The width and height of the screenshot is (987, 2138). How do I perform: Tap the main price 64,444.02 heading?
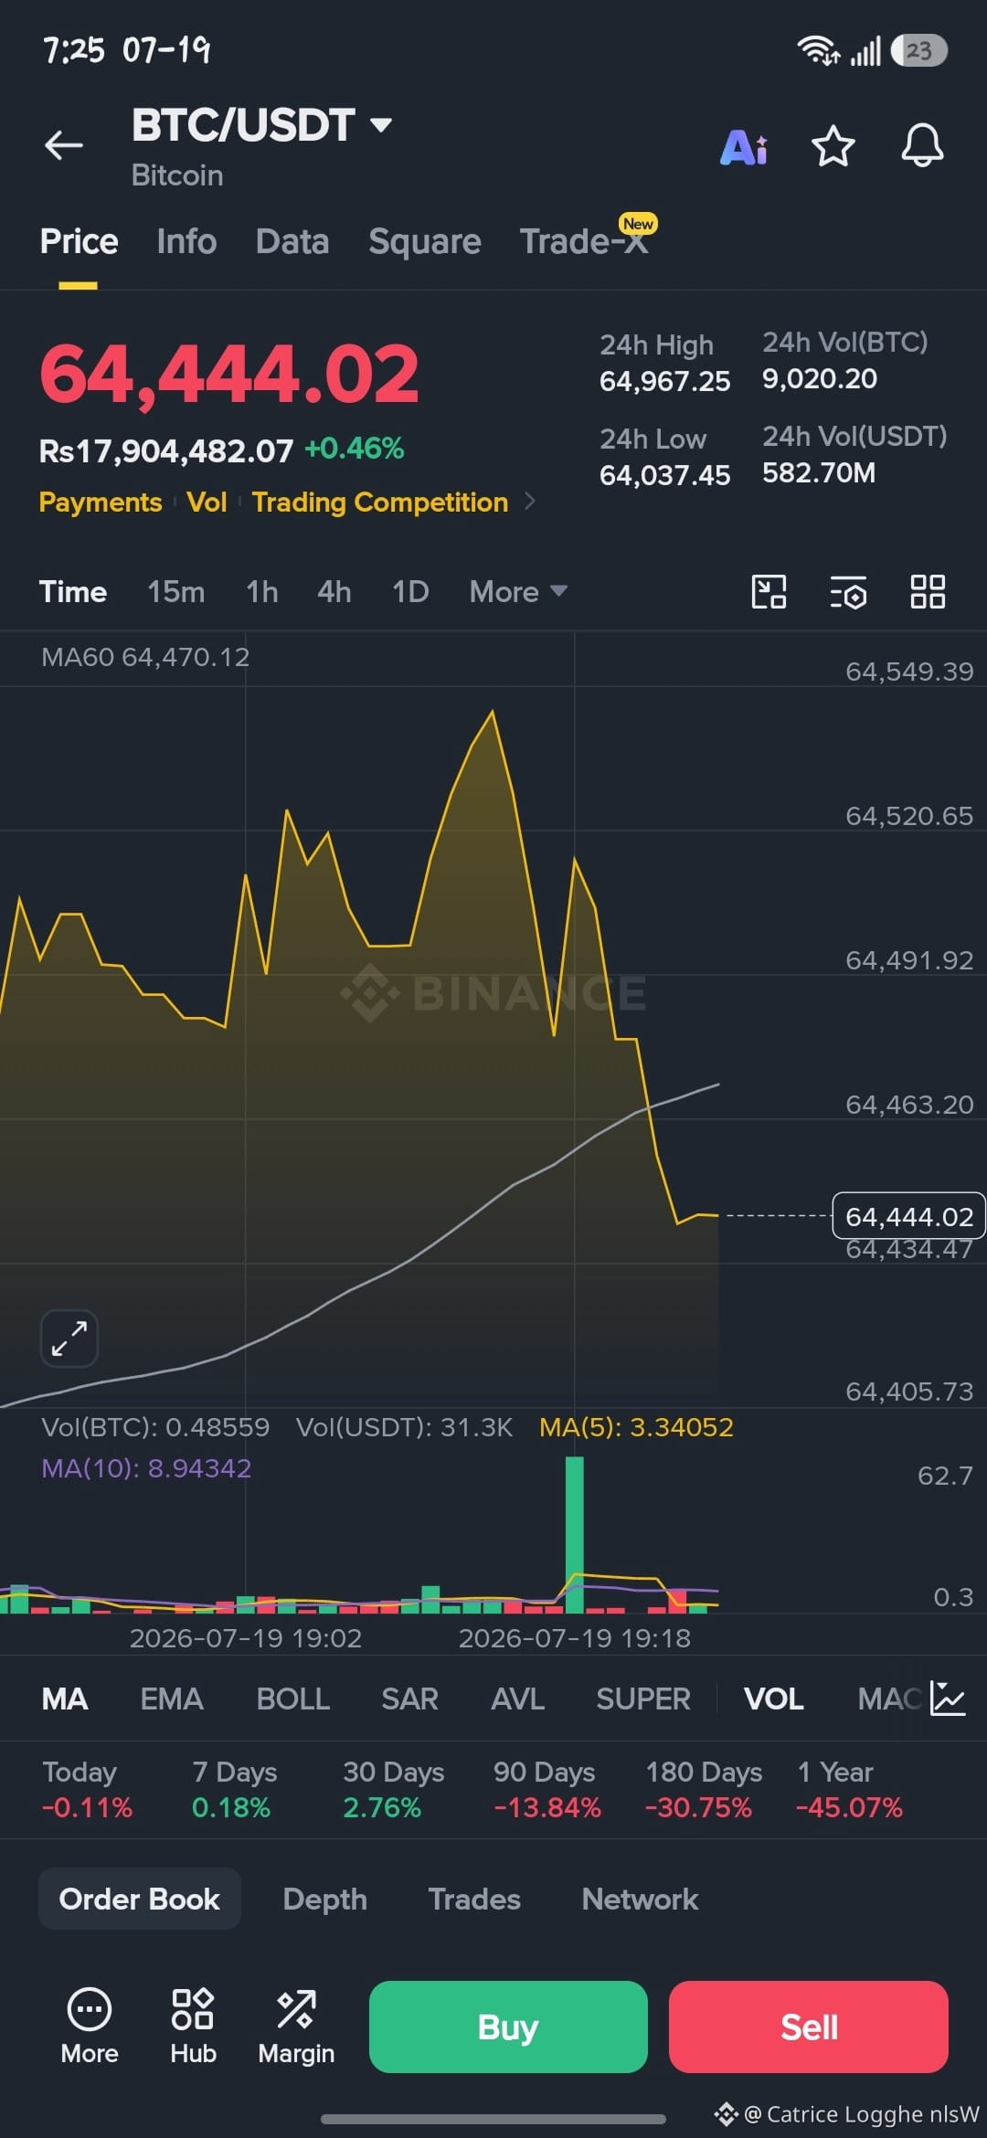point(228,373)
